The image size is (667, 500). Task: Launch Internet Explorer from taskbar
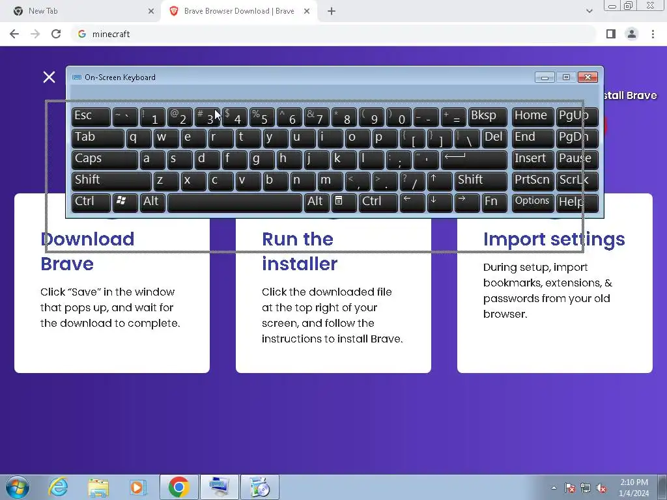point(58,487)
